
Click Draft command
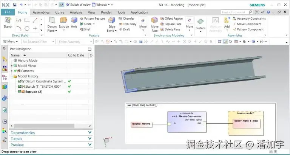coord(124,29)
